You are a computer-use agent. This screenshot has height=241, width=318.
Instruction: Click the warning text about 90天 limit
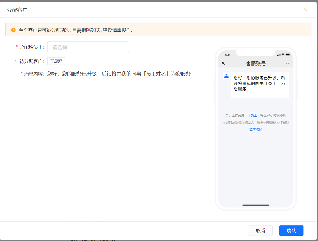76,30
